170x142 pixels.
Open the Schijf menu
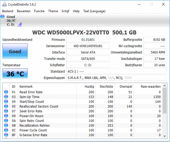point(65,11)
